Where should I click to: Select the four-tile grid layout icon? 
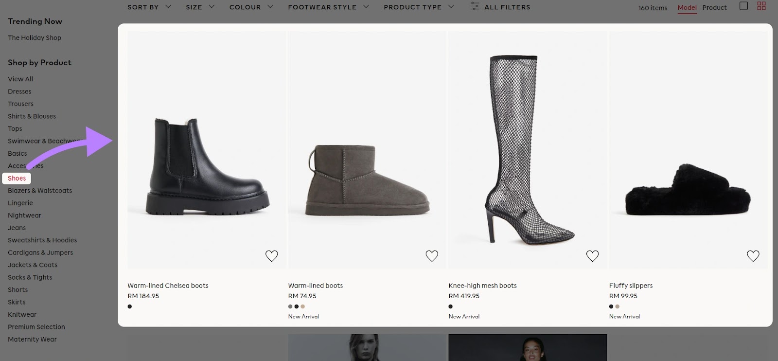click(x=762, y=6)
